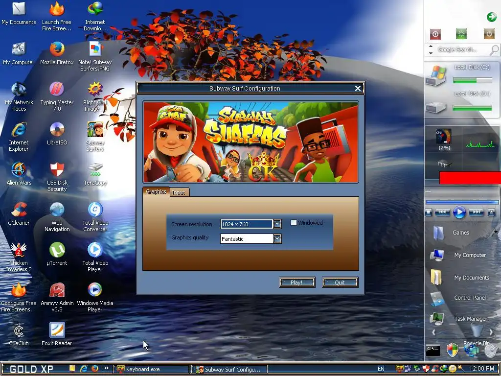Click the media player blue seek bar
The height and width of the screenshot is (376, 501).
click(x=462, y=202)
